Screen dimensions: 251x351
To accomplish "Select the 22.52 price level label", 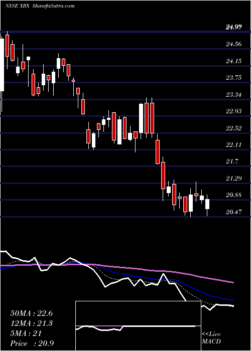I will pyautogui.click(x=234, y=128).
